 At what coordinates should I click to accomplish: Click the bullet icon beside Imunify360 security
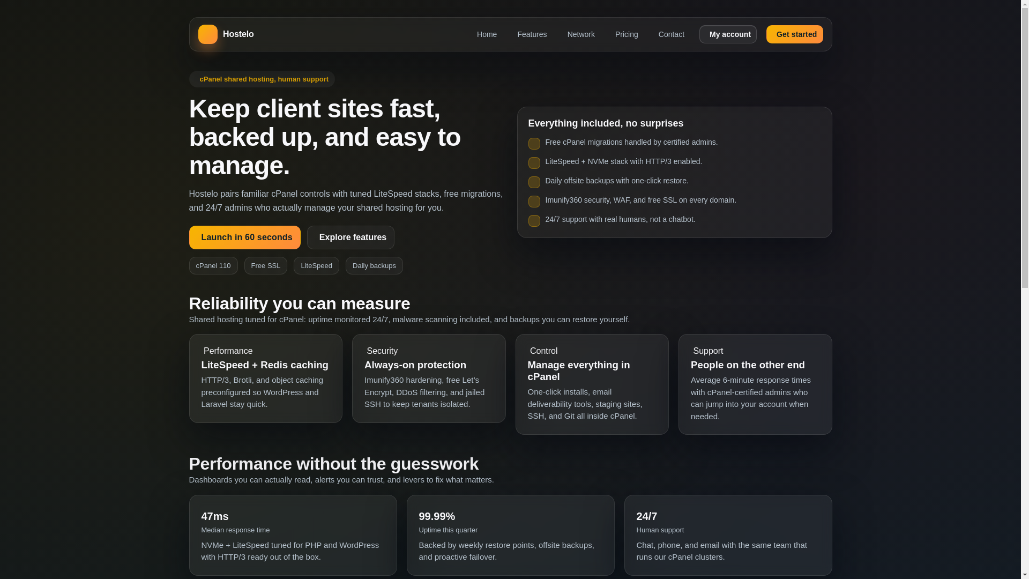[534, 202]
